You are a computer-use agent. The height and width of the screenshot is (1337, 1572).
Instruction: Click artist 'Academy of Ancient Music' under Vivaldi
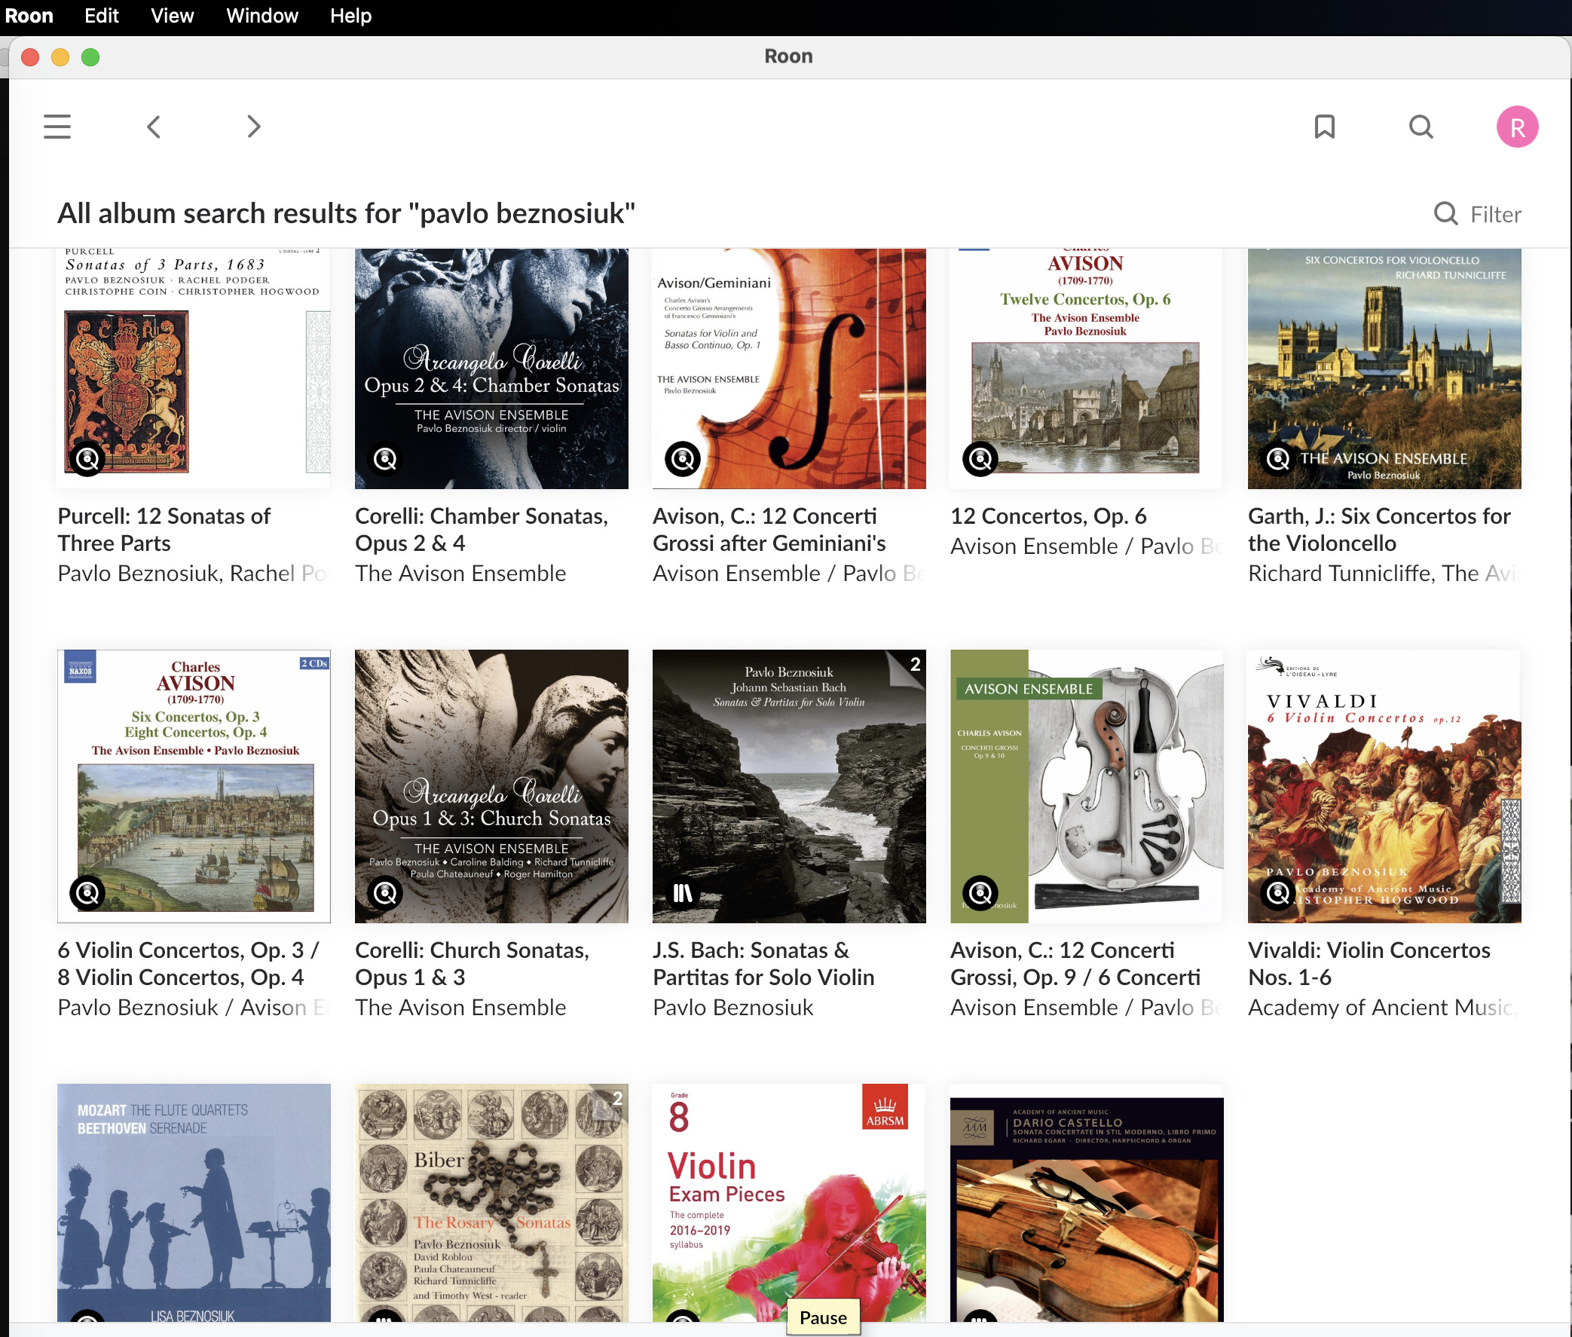pyautogui.click(x=1383, y=1008)
